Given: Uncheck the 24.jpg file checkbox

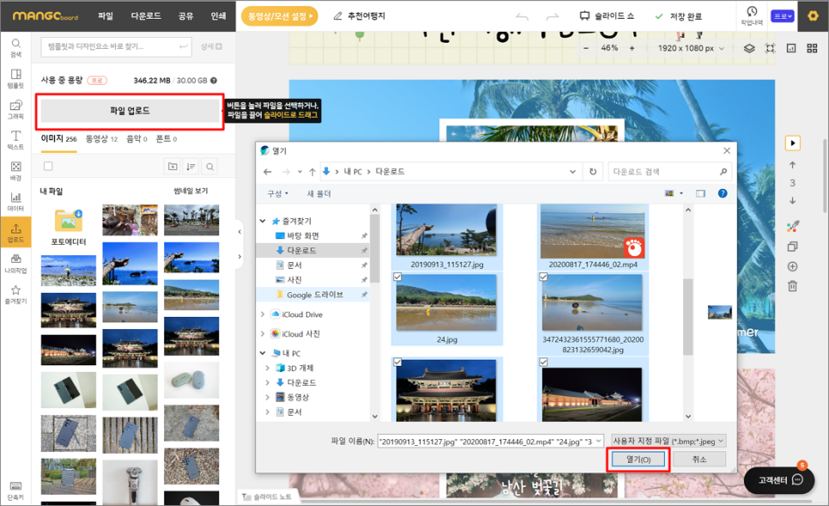Looking at the screenshot, I should coord(397,277).
